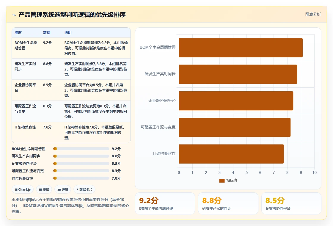Image resolution: width=333 pixels, height=226 pixels.
Task: Click the chart y-axis label 可配置工作流与变更
Action: tap(158, 127)
